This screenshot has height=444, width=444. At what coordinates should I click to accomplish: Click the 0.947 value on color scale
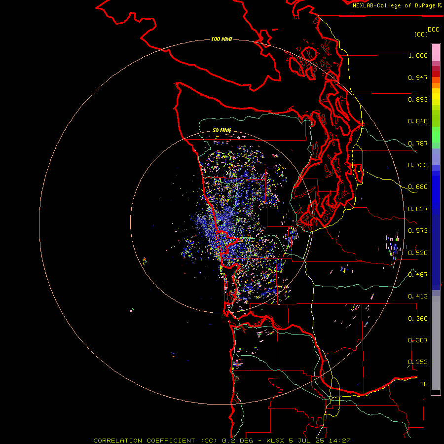(418, 77)
